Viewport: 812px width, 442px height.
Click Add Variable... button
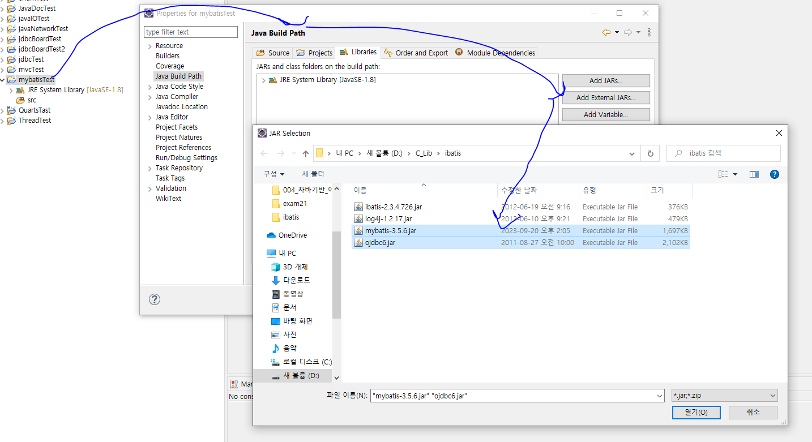tap(606, 115)
